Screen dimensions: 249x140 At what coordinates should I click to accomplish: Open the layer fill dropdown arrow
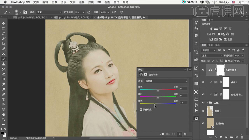243,61
